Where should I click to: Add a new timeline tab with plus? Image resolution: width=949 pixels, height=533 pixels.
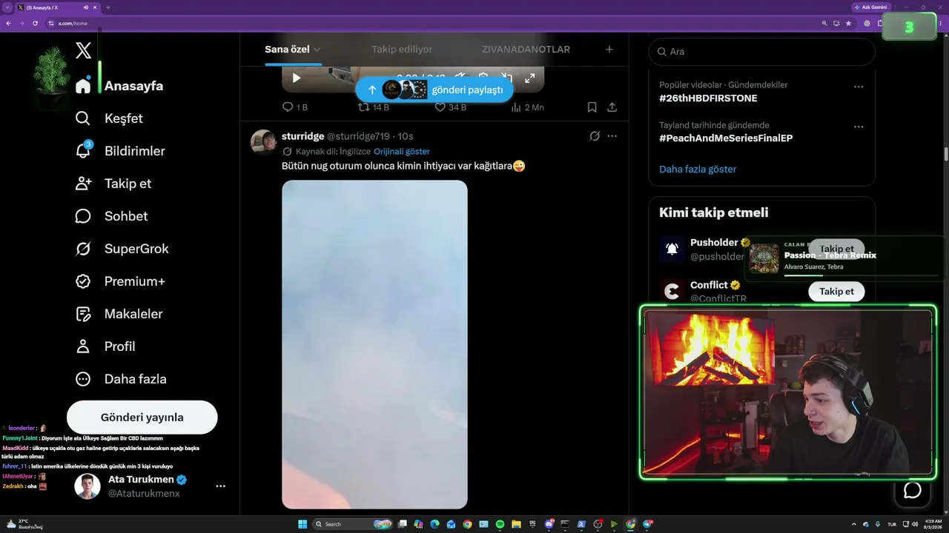[x=609, y=50]
